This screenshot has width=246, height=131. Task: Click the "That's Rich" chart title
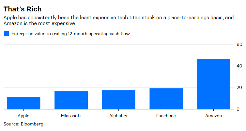click(x=22, y=9)
